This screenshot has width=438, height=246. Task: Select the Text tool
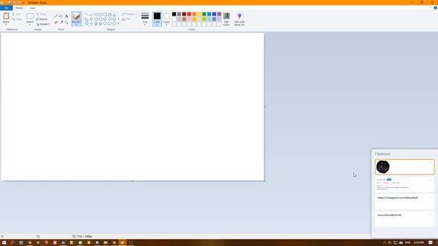66,16
